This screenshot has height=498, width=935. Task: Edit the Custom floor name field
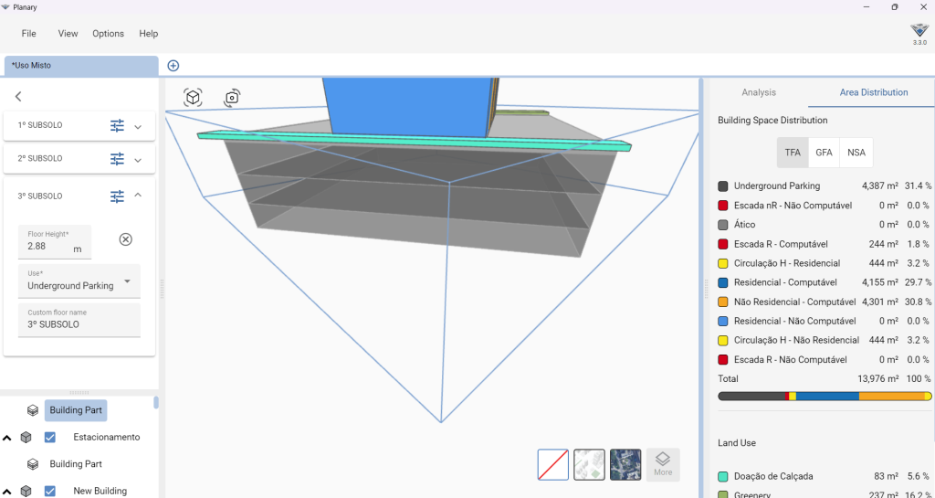pos(79,320)
